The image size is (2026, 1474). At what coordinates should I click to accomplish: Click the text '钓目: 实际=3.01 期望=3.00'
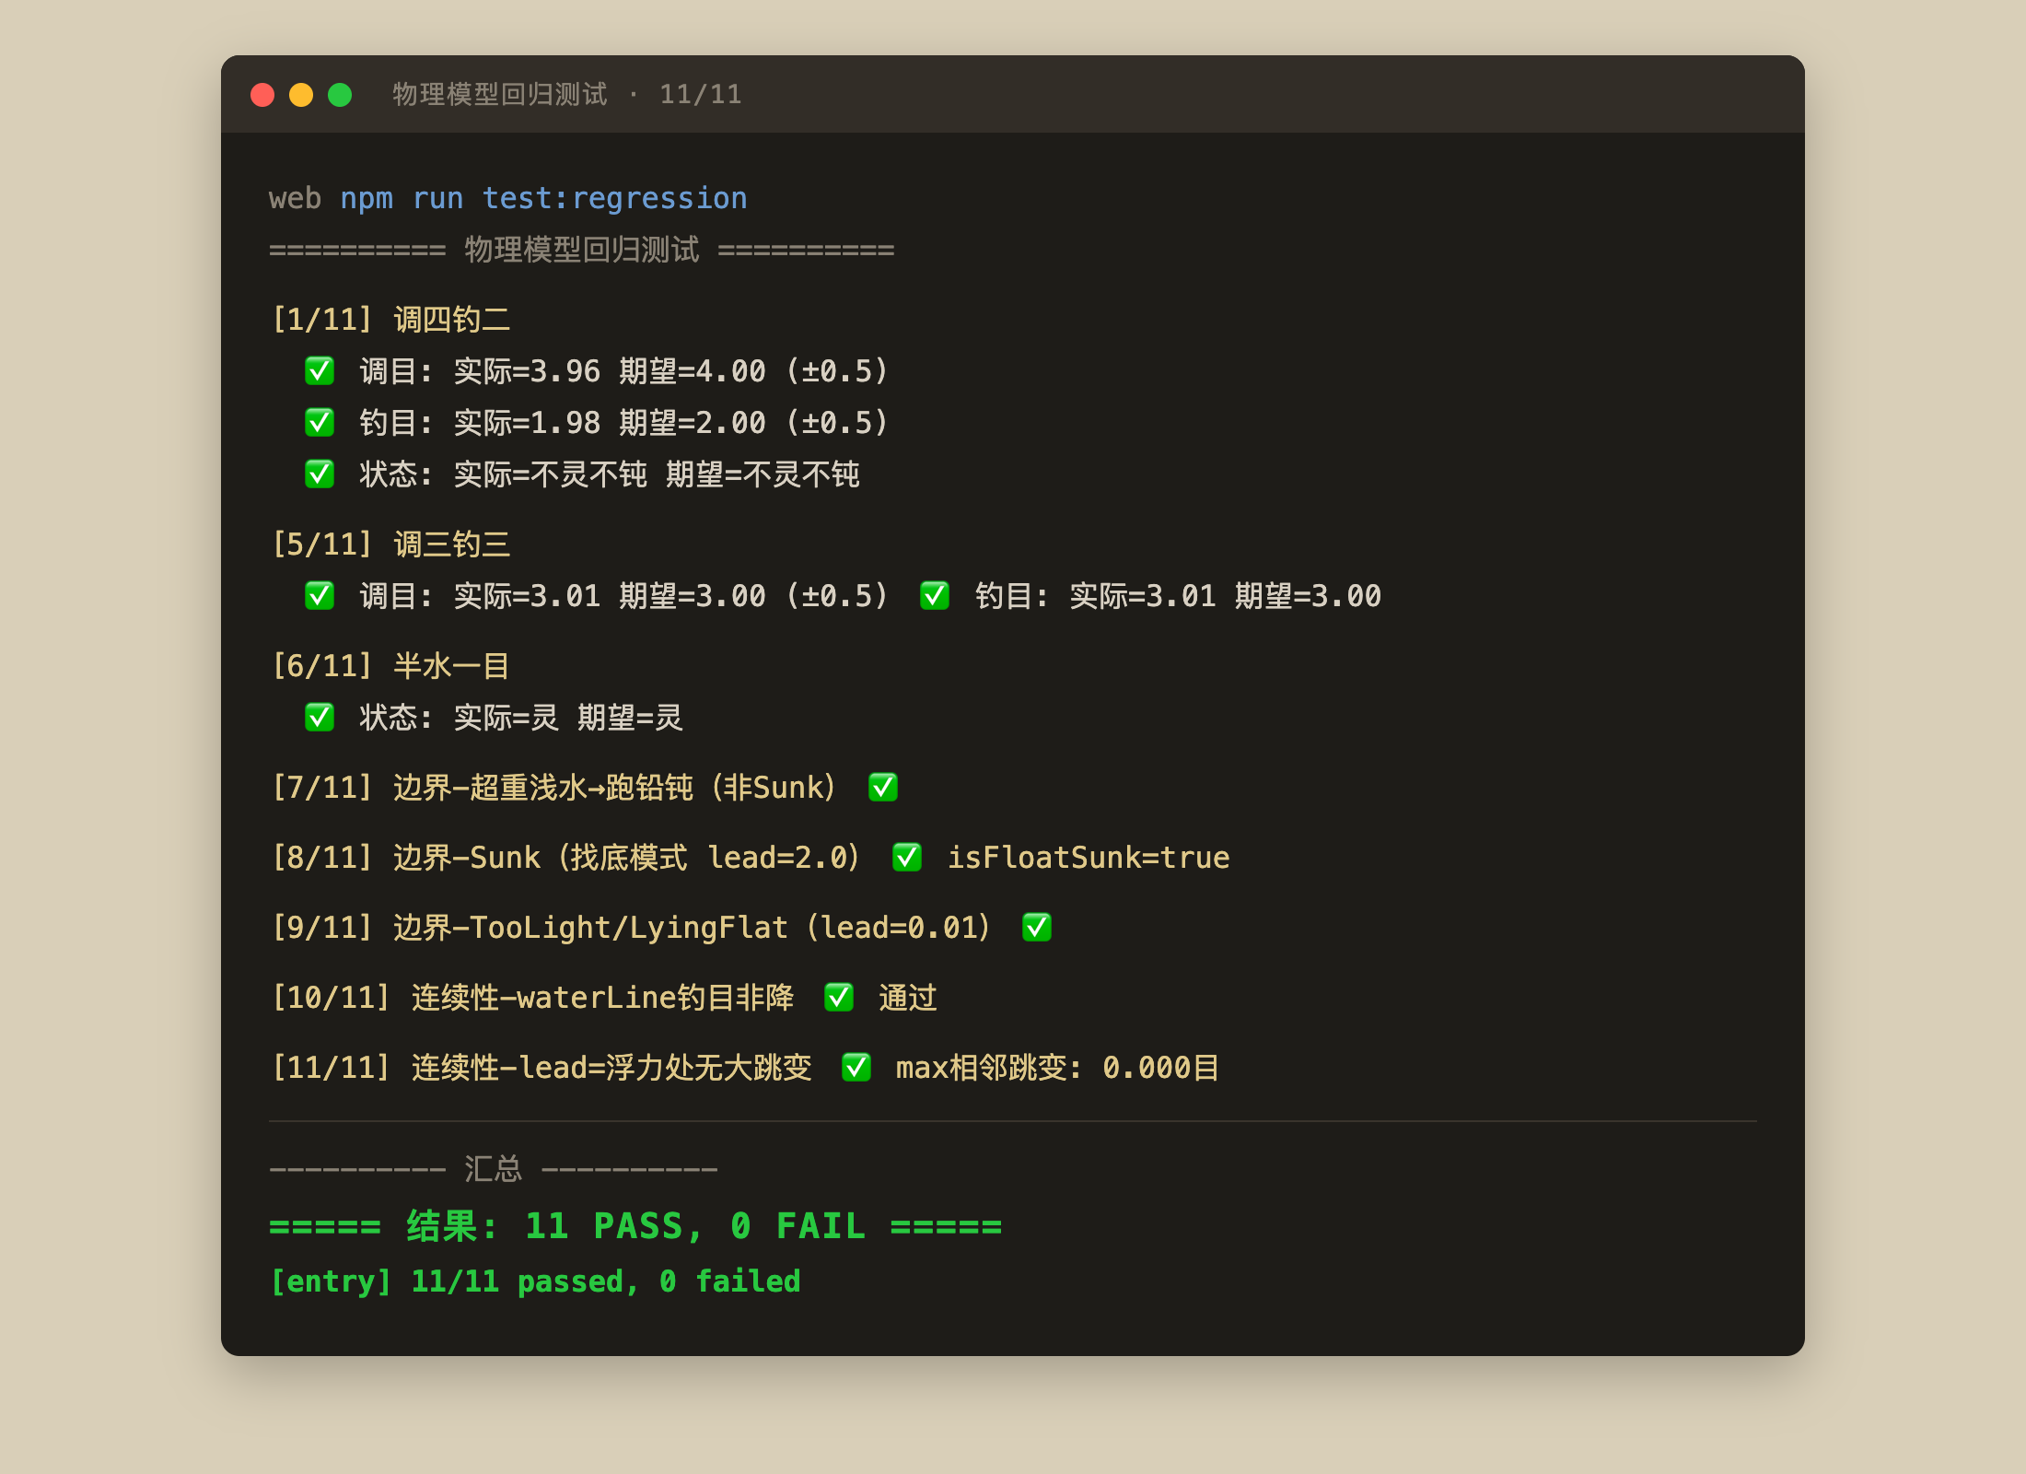pyautogui.click(x=1178, y=596)
